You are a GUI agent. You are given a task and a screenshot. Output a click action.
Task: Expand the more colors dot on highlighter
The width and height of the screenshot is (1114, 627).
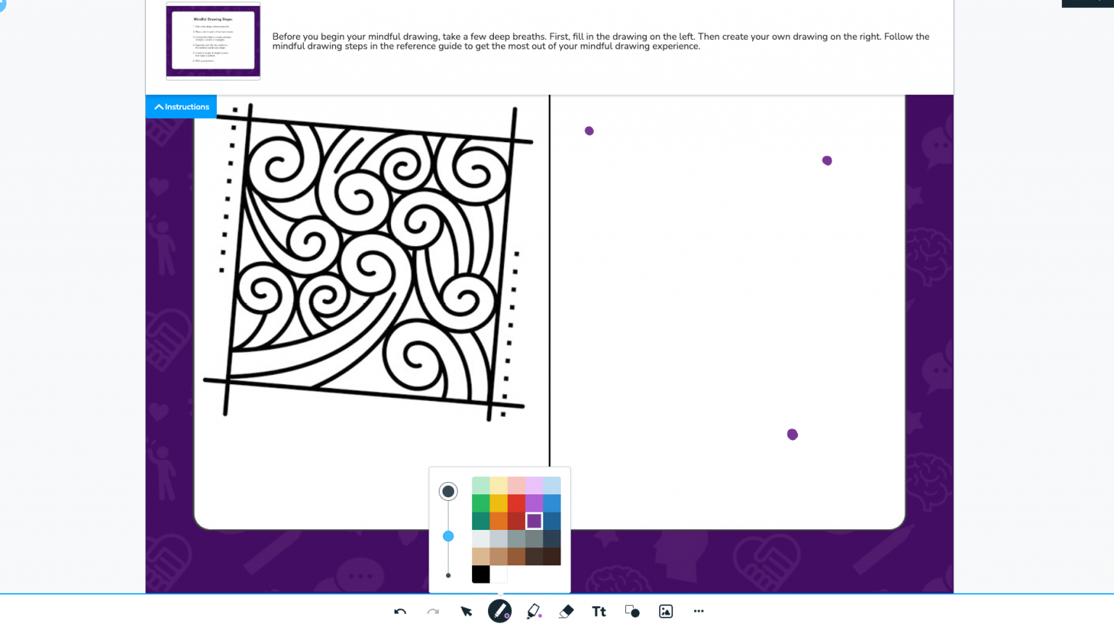(540, 617)
